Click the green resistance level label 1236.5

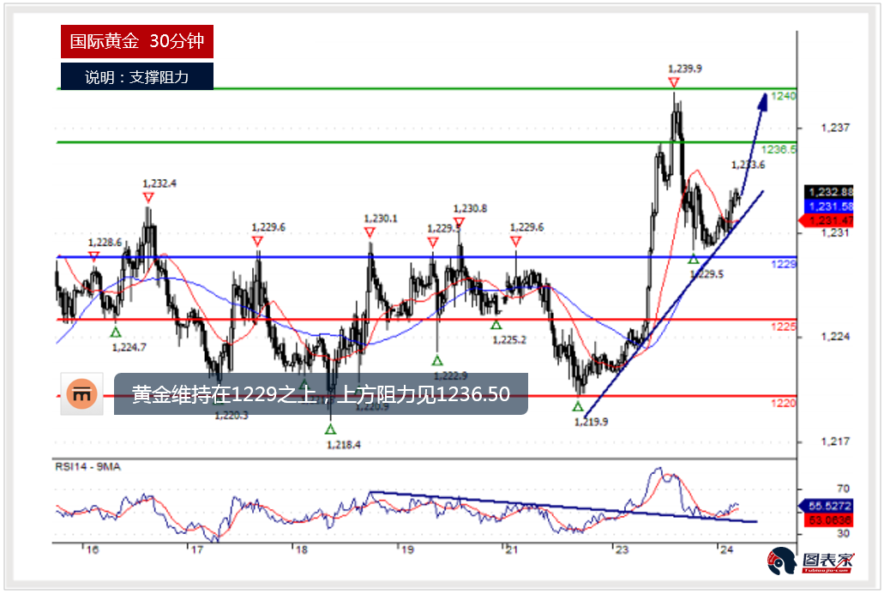click(779, 149)
